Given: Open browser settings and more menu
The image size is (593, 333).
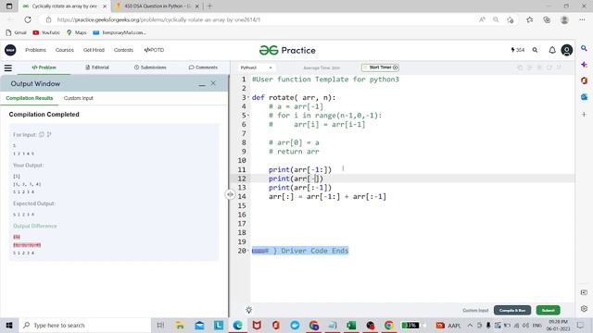Looking at the screenshot, I should pyautogui.click(x=582, y=19).
